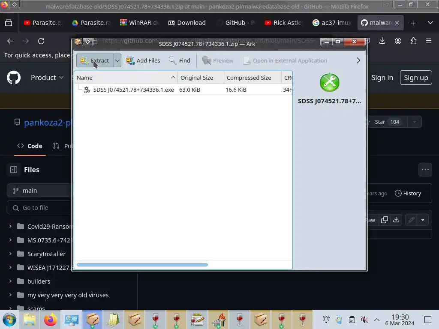Switch to the GitHub - P tab

coord(235,23)
